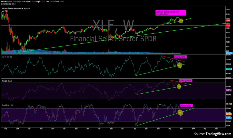
Task: Click the 22.00 price axis label
Action: point(228,14)
